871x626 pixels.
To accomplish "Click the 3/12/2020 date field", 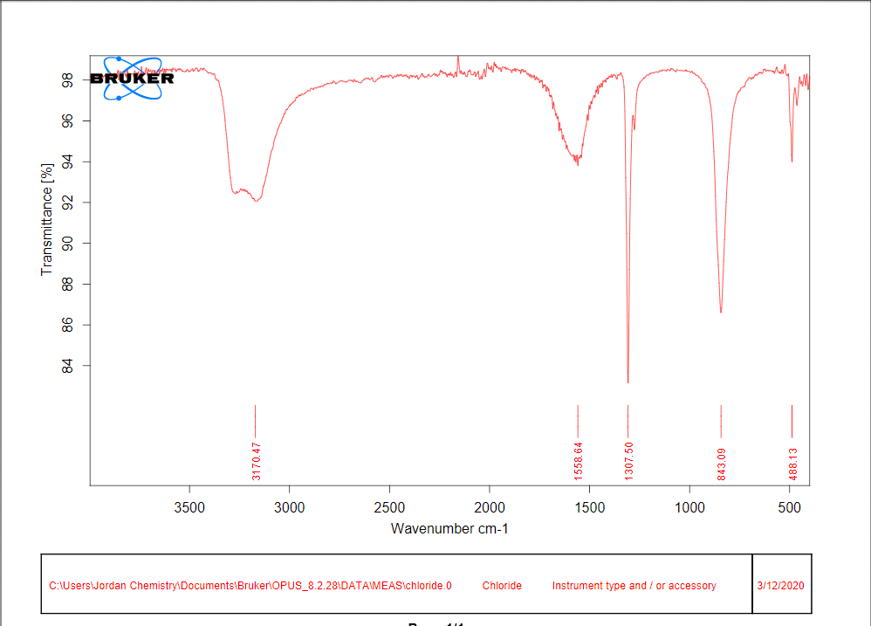I will [779, 586].
